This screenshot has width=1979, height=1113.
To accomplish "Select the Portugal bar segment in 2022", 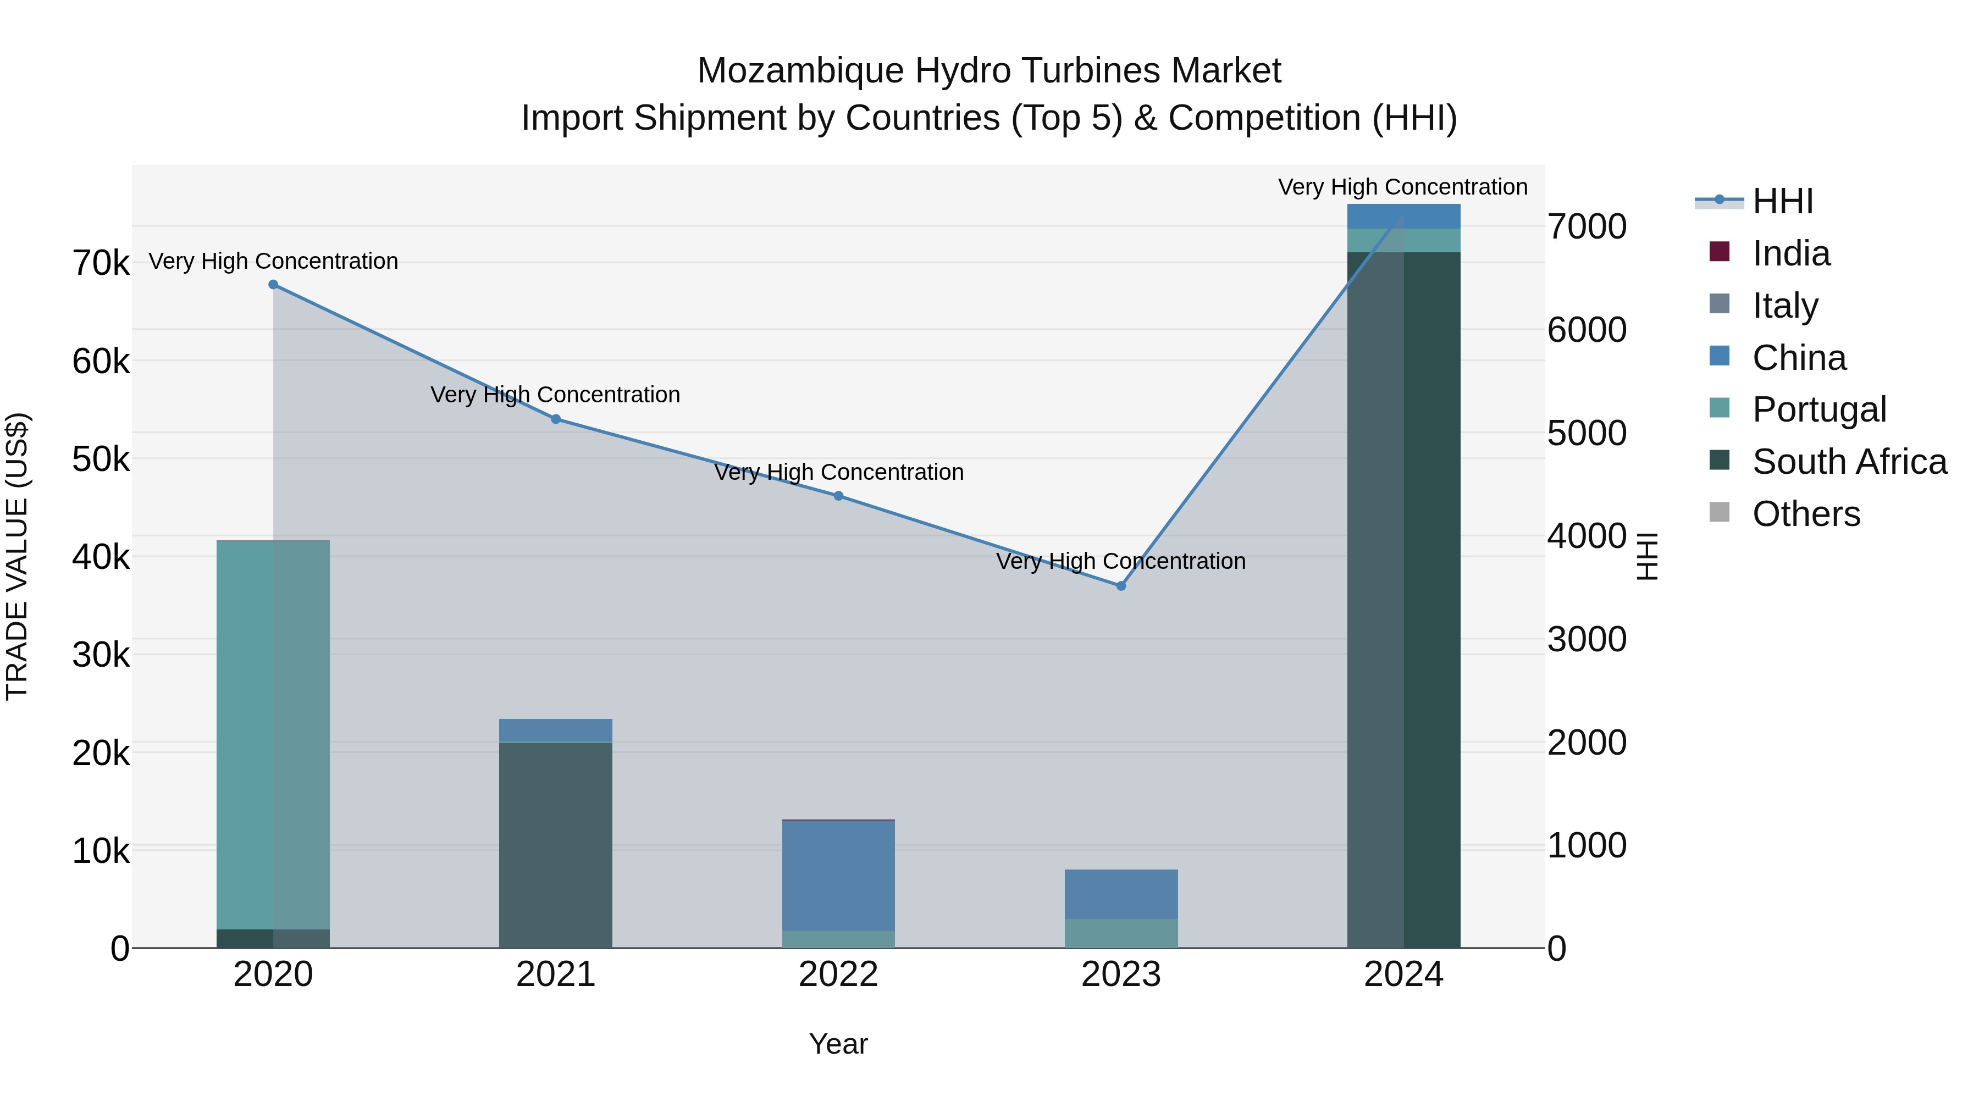I will click(x=839, y=939).
